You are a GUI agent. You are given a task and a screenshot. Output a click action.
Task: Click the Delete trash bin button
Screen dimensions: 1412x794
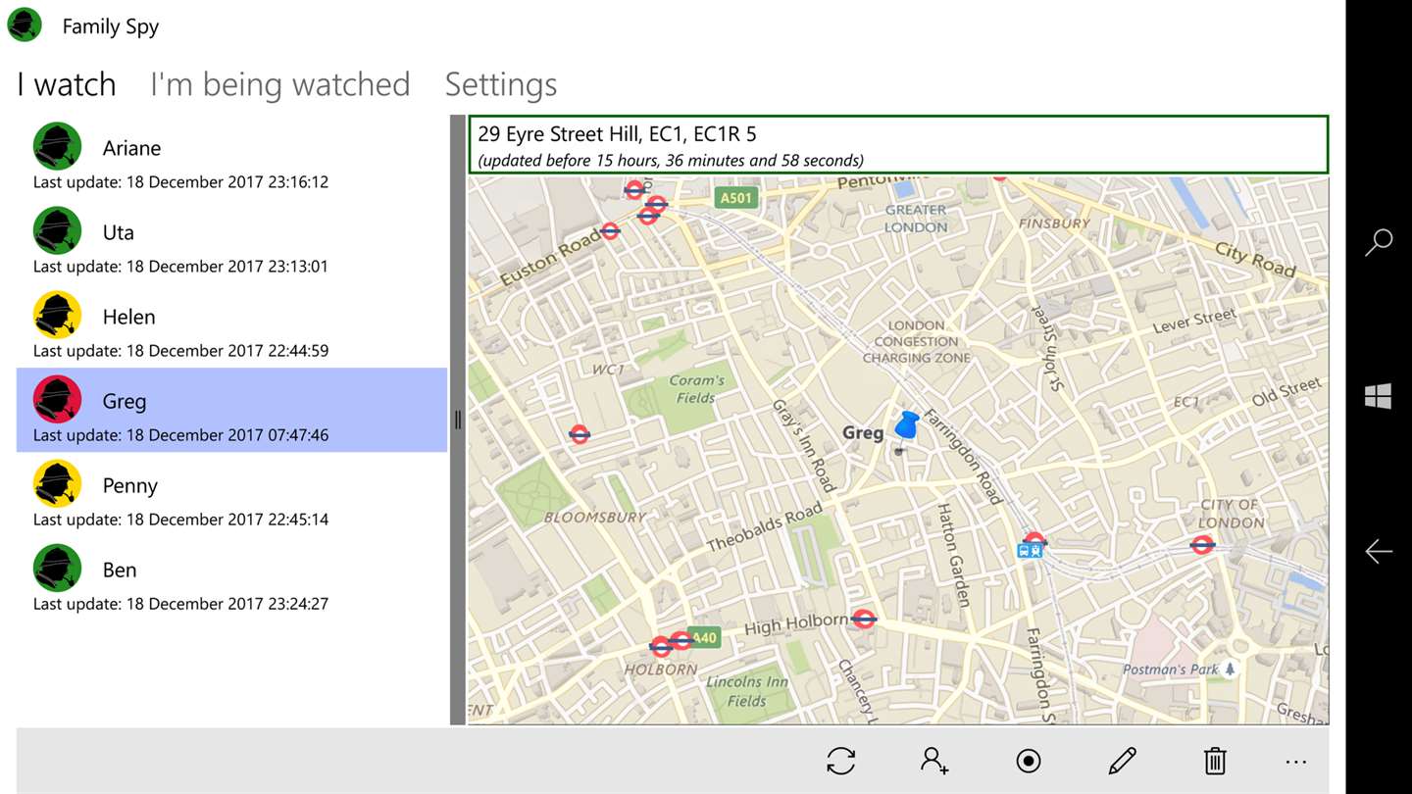pyautogui.click(x=1215, y=761)
